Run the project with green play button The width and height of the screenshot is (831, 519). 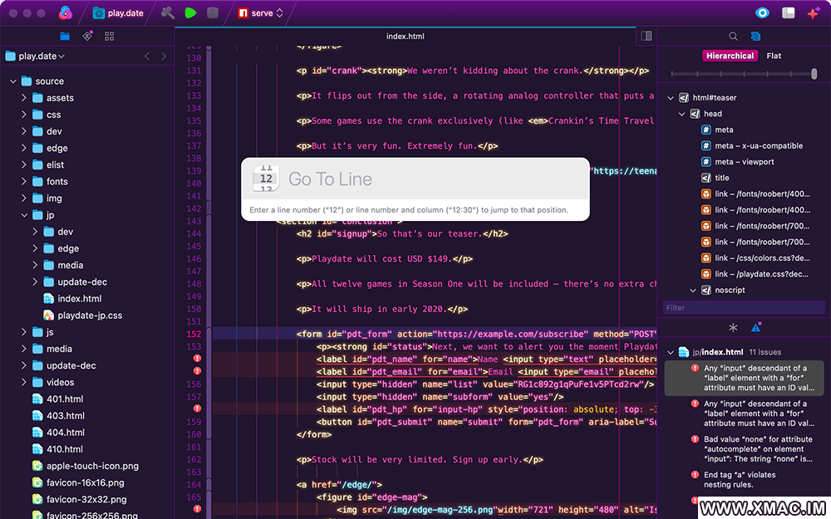190,12
